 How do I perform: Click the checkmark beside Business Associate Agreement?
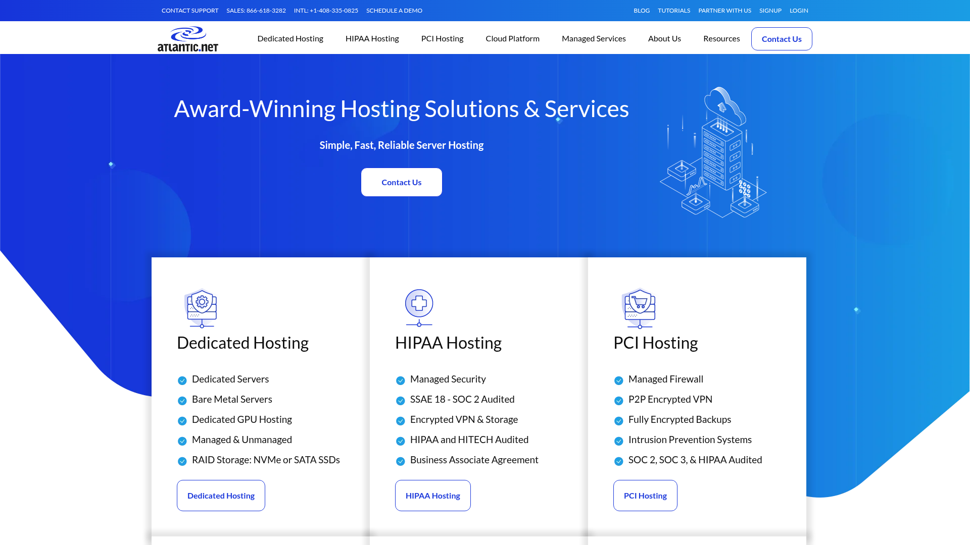click(x=401, y=461)
